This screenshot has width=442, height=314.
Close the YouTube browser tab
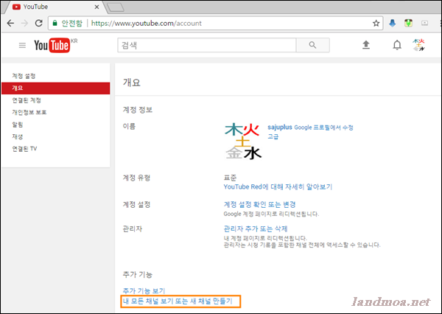pyautogui.click(x=97, y=7)
